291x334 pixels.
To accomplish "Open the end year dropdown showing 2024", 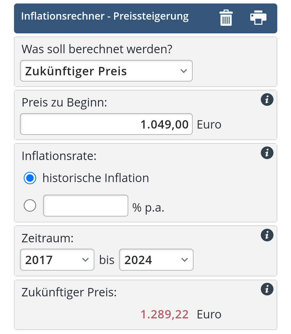I will click(156, 260).
